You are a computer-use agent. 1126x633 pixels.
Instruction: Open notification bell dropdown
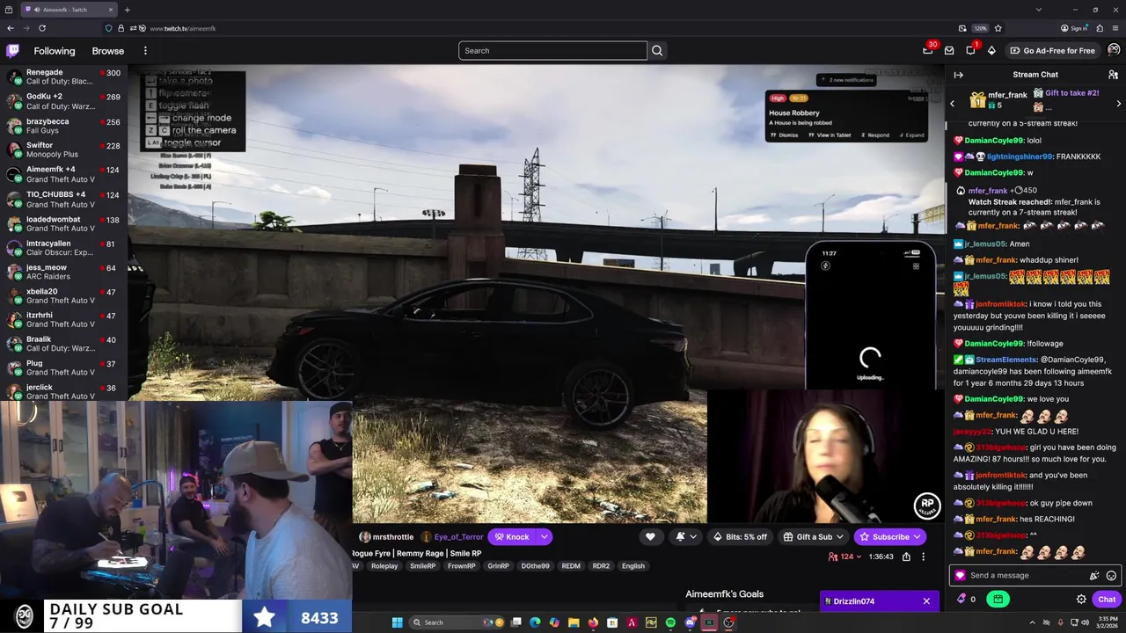(x=685, y=536)
